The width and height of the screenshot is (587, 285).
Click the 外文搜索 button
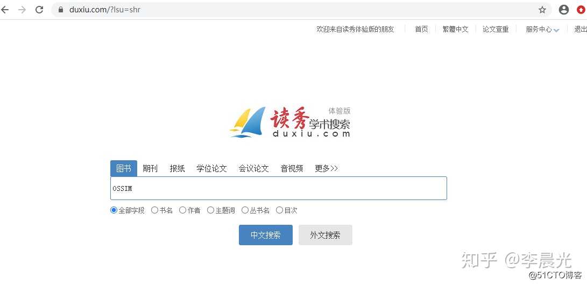pos(326,235)
